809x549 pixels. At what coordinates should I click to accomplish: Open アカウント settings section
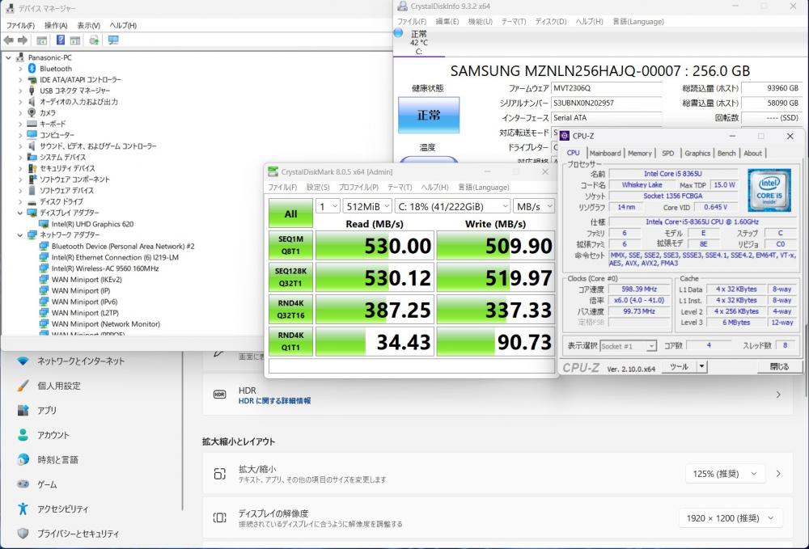click(53, 435)
